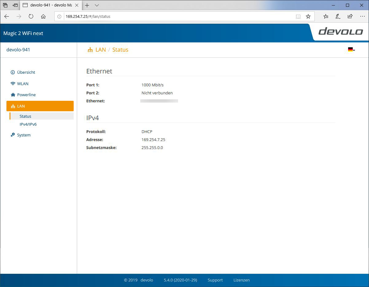Open the language selection flag dropdown

point(352,49)
